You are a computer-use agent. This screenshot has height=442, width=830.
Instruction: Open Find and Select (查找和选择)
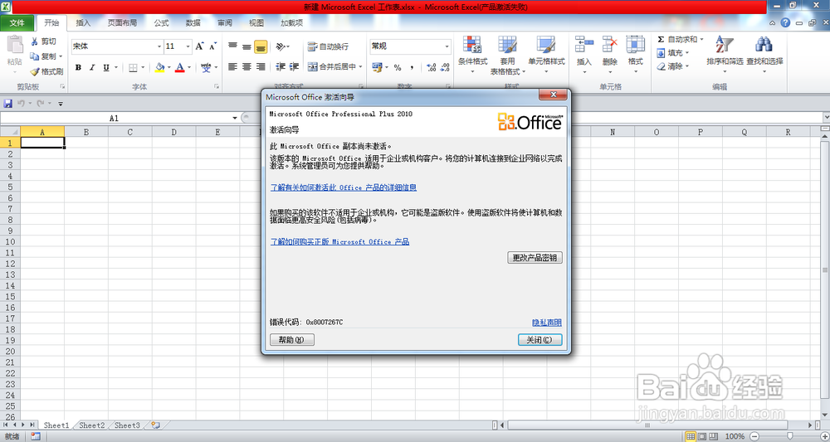point(764,54)
